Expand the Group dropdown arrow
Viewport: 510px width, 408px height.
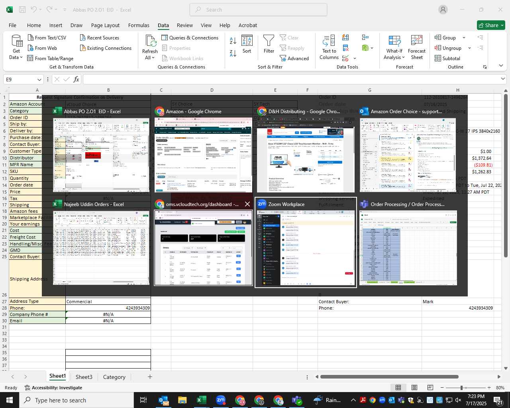coord(464,37)
